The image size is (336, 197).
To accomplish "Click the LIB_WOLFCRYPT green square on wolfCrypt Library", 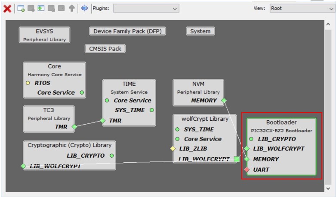I will pos(237,159).
